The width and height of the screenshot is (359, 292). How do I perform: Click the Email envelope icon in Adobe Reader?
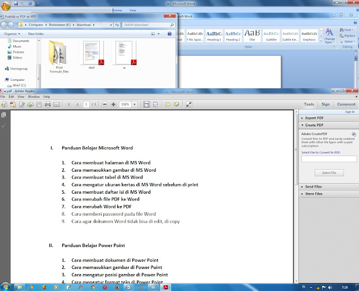click(x=57, y=104)
